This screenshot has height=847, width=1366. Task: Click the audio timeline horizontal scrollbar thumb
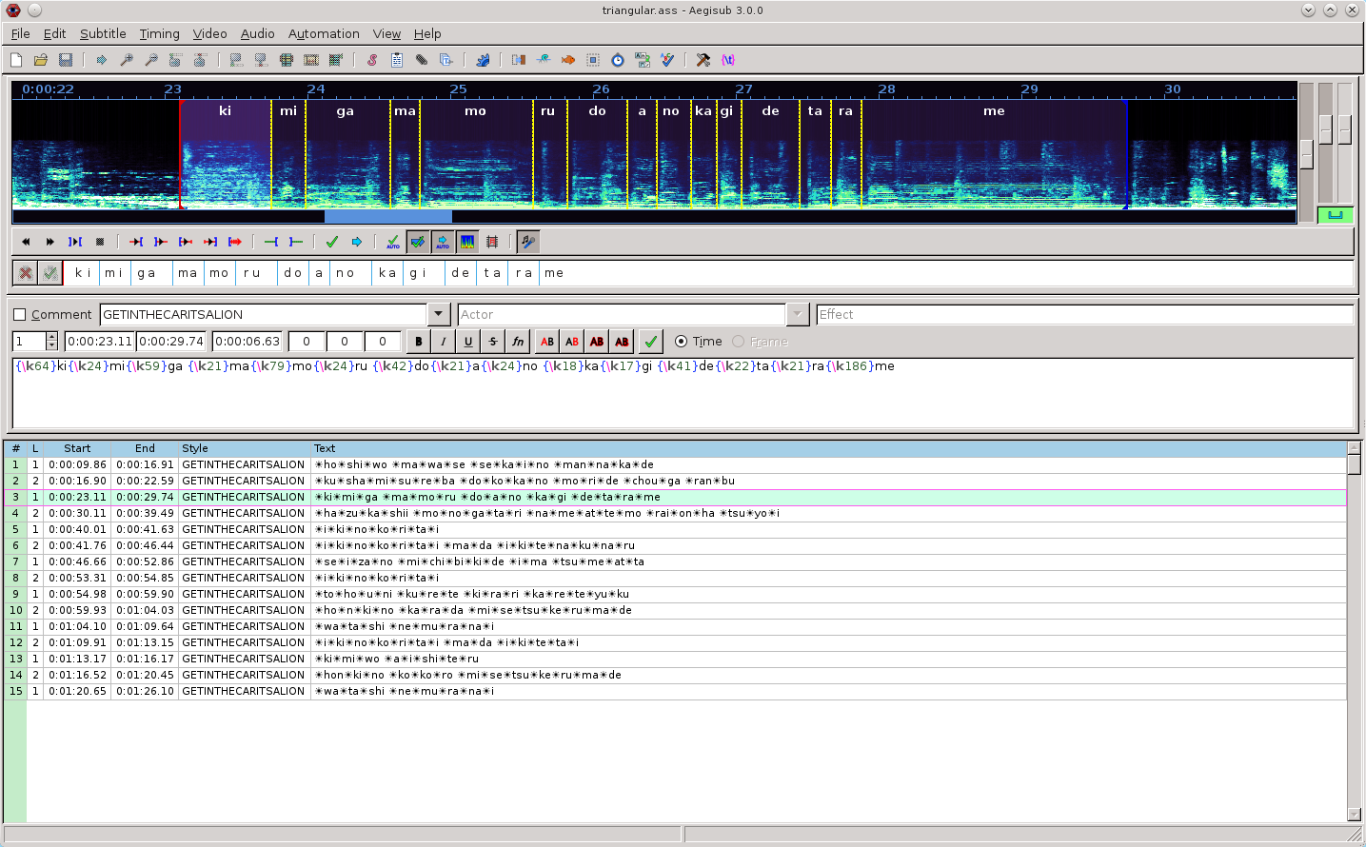click(x=388, y=217)
